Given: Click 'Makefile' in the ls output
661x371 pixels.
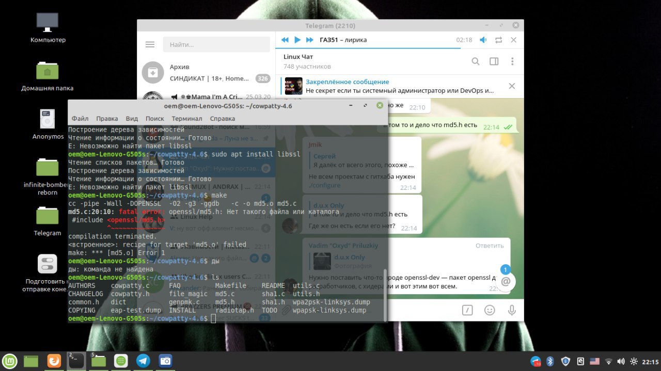Looking at the screenshot, I should pyautogui.click(x=231, y=286).
